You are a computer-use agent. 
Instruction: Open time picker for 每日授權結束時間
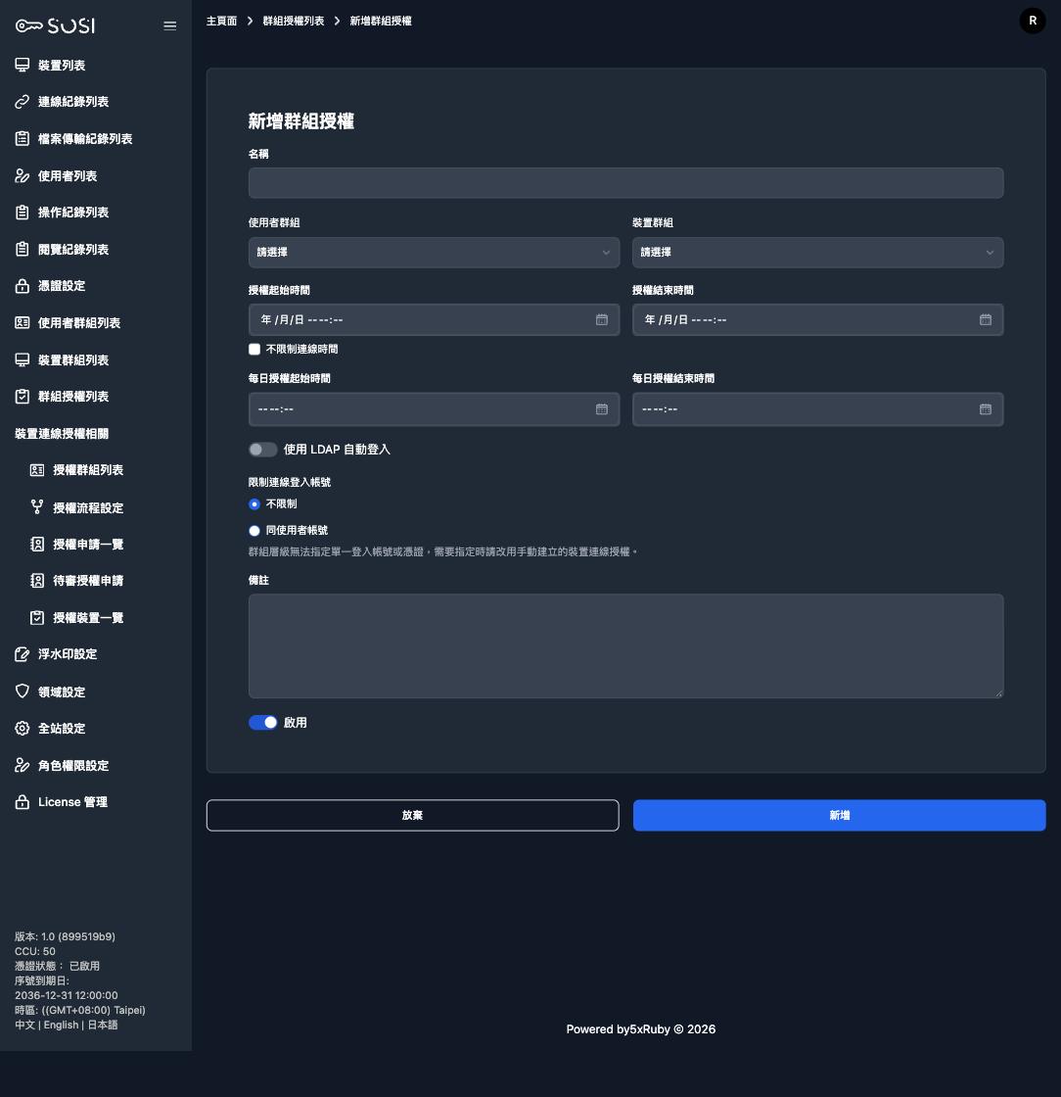point(986,409)
